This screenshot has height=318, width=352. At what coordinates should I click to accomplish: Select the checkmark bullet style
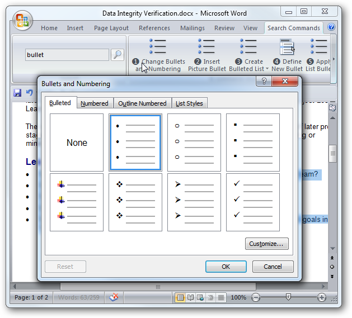(253, 202)
